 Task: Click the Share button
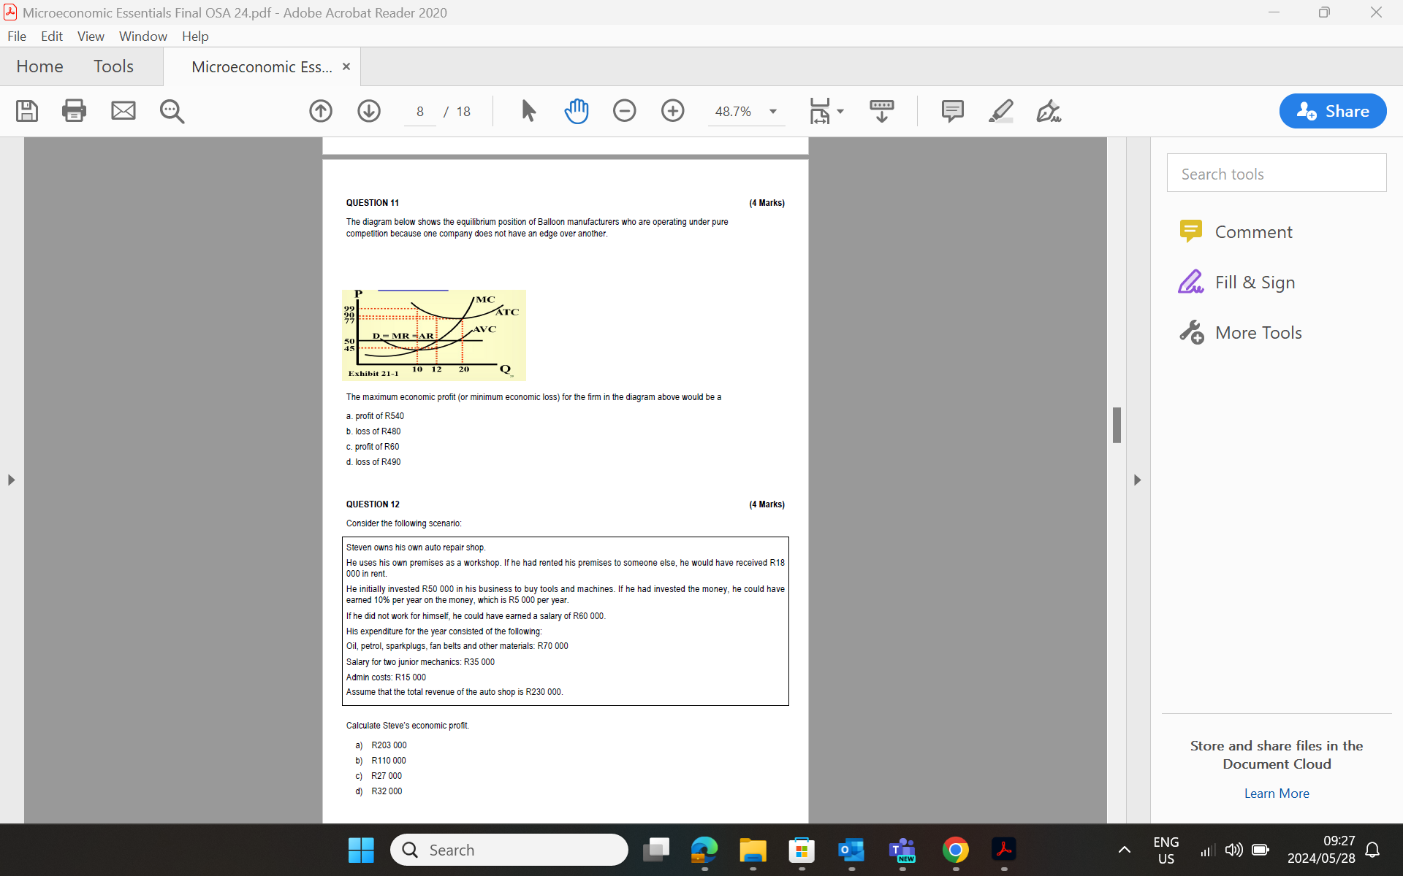pos(1332,111)
